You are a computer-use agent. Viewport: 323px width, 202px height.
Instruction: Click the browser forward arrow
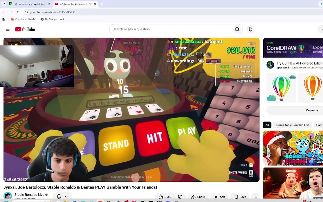tap(11, 12)
